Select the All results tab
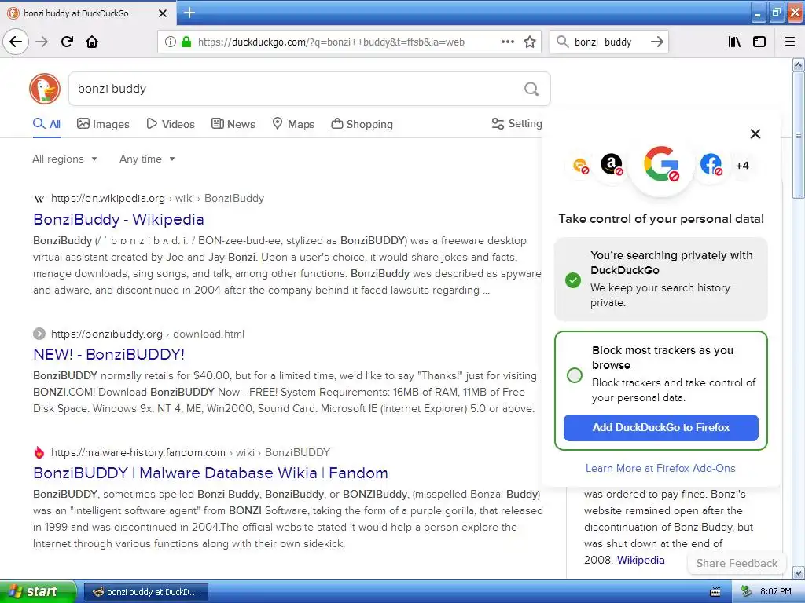Viewport: 805px width, 603px height. coord(46,124)
